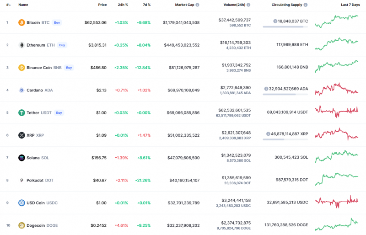Screen dimensions: 366x235
Task: Open Bitcoin 7-day sparkline chart
Action: click(x=337, y=21)
